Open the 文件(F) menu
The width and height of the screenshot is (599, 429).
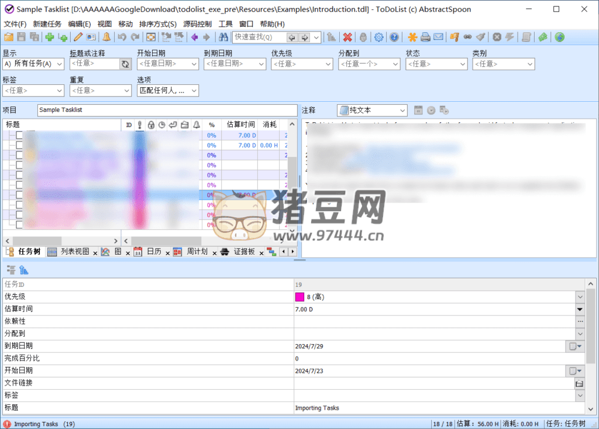[x=15, y=24]
